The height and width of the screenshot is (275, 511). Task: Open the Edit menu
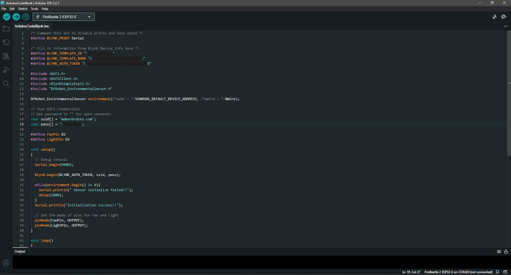(12, 9)
